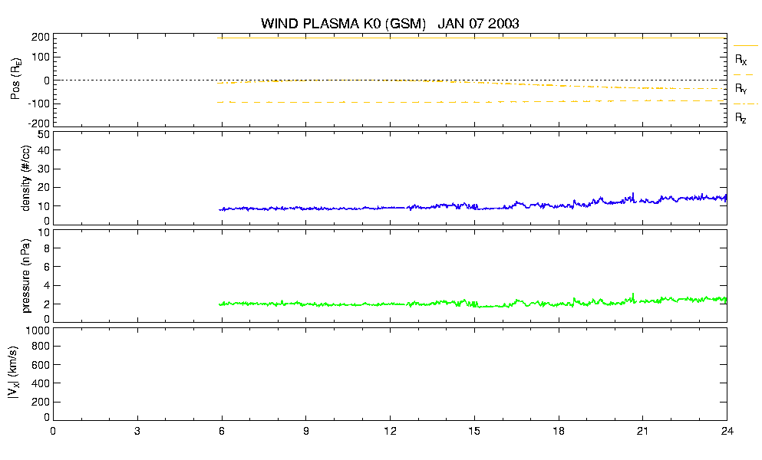
Task: Click the solid orange Rx legend line
Action: click(x=745, y=46)
